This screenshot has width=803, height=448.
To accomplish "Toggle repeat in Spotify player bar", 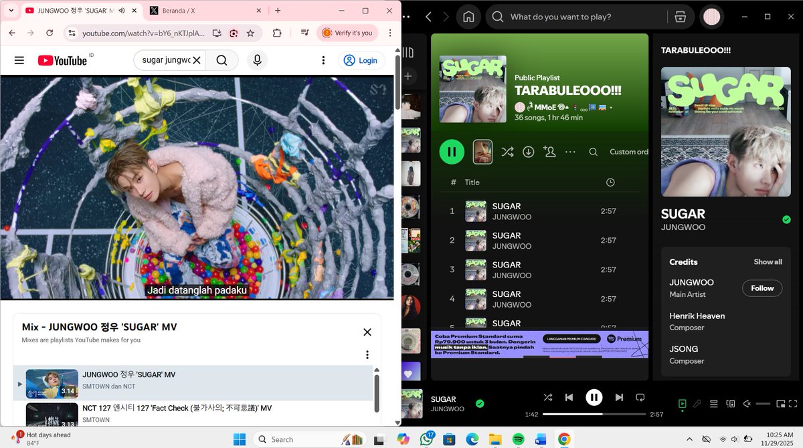I will pyautogui.click(x=640, y=397).
